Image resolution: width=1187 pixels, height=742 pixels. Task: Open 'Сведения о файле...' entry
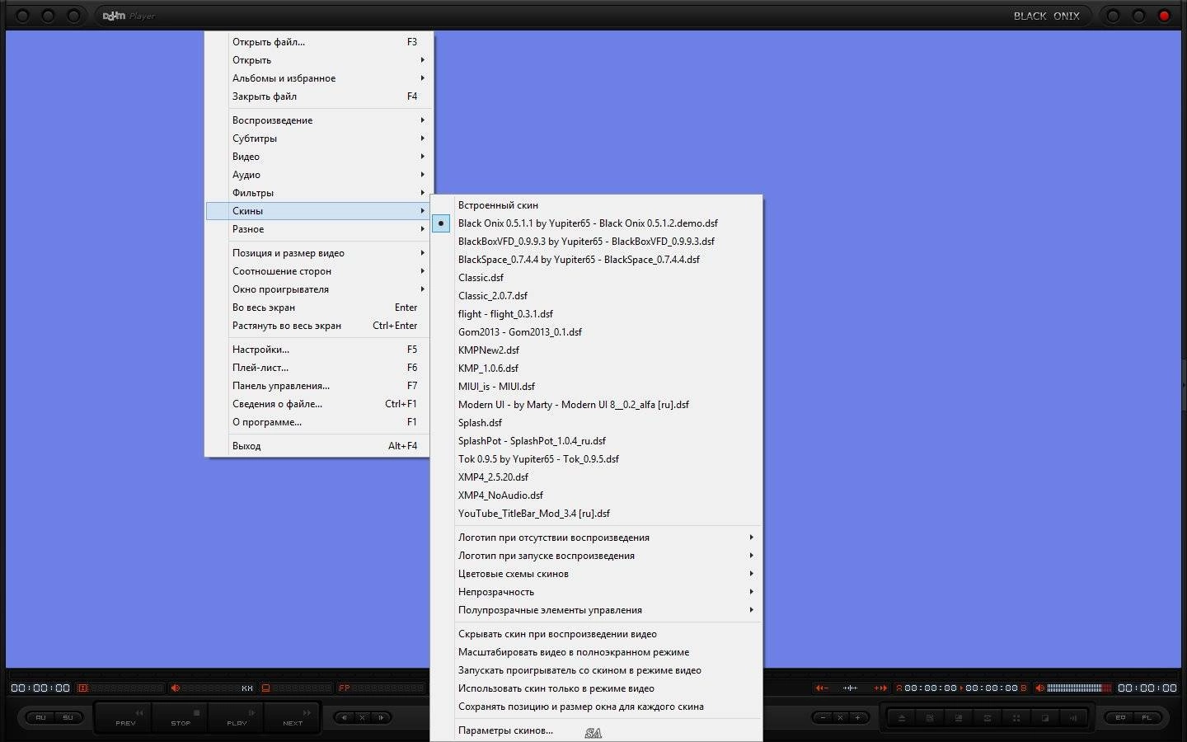click(318, 404)
